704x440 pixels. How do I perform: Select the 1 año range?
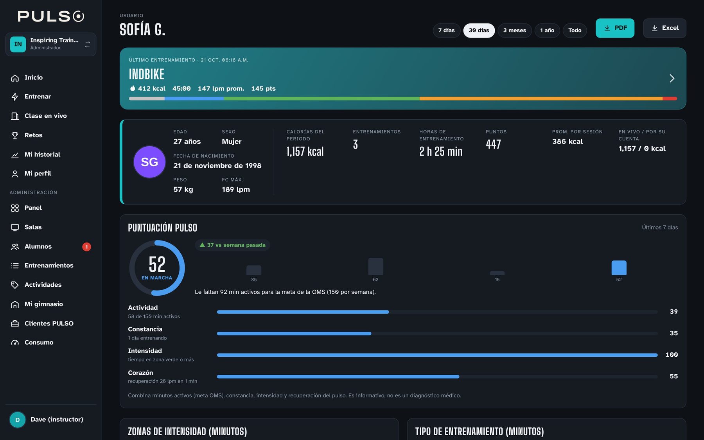tap(547, 31)
